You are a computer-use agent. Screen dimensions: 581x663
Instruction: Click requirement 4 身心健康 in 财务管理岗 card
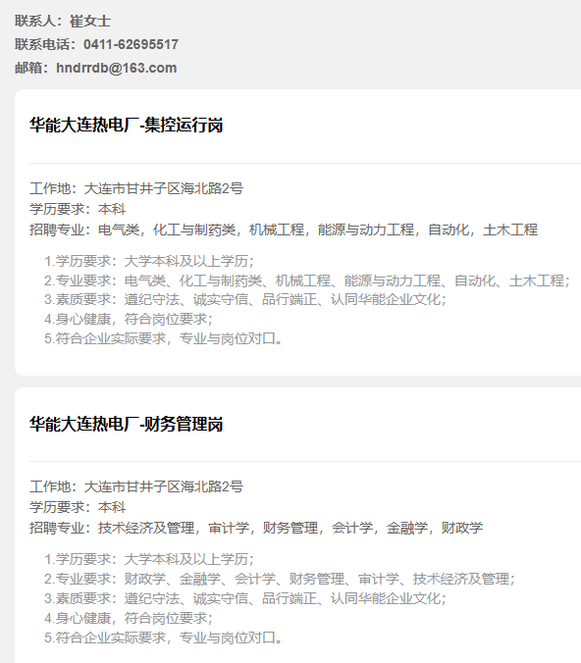tap(129, 618)
